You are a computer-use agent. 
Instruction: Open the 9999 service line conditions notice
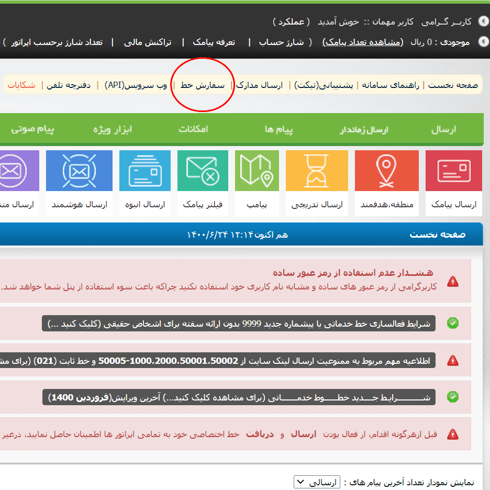click(x=239, y=324)
